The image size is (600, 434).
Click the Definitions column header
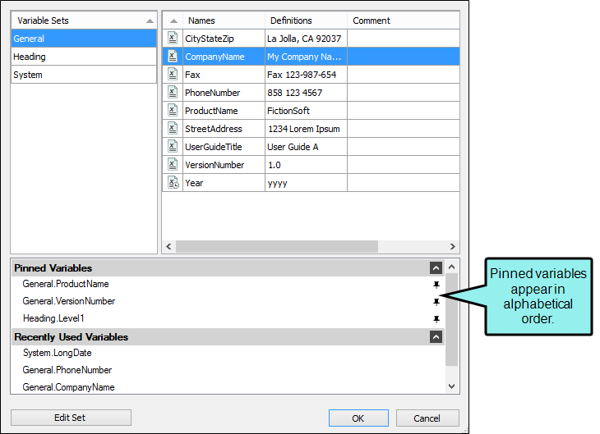click(306, 21)
